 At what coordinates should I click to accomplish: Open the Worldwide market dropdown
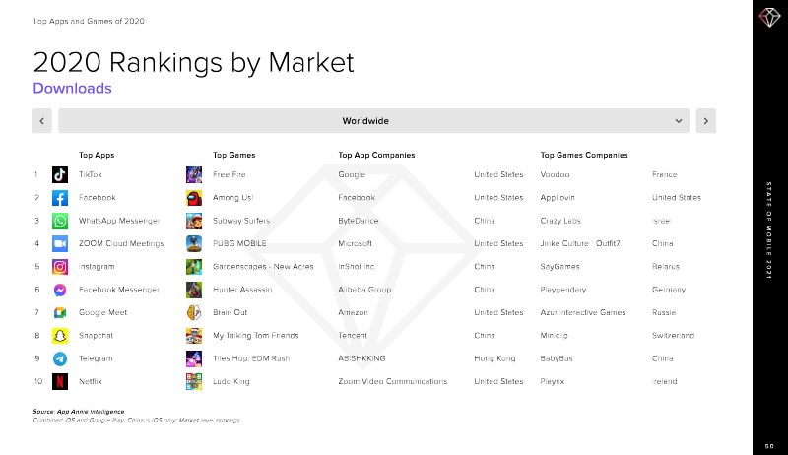pos(365,120)
